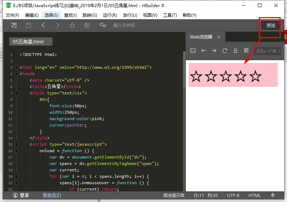Click the editor vertical scrollbar

(184, 69)
